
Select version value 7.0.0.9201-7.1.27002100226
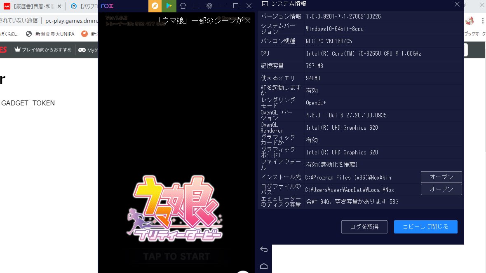pyautogui.click(x=343, y=16)
